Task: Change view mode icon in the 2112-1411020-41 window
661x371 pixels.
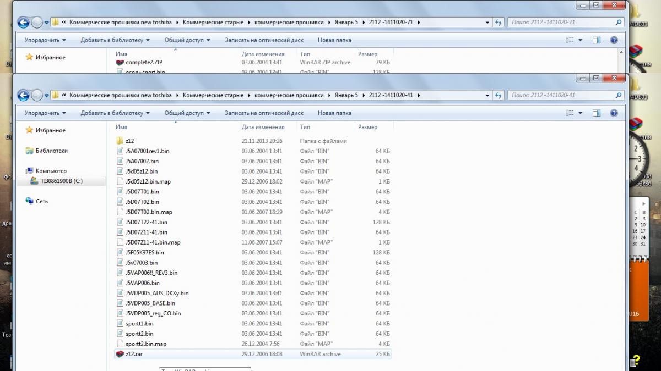Action: (571, 113)
